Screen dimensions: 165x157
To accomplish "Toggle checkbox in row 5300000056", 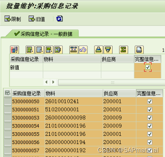I will pos(150,142).
